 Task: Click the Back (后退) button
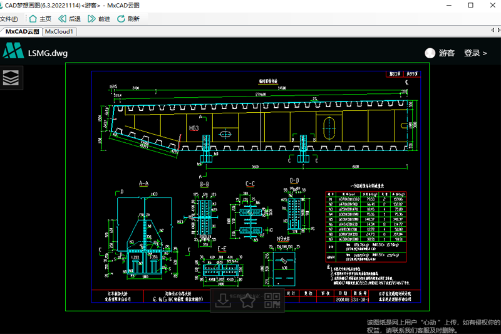point(70,19)
